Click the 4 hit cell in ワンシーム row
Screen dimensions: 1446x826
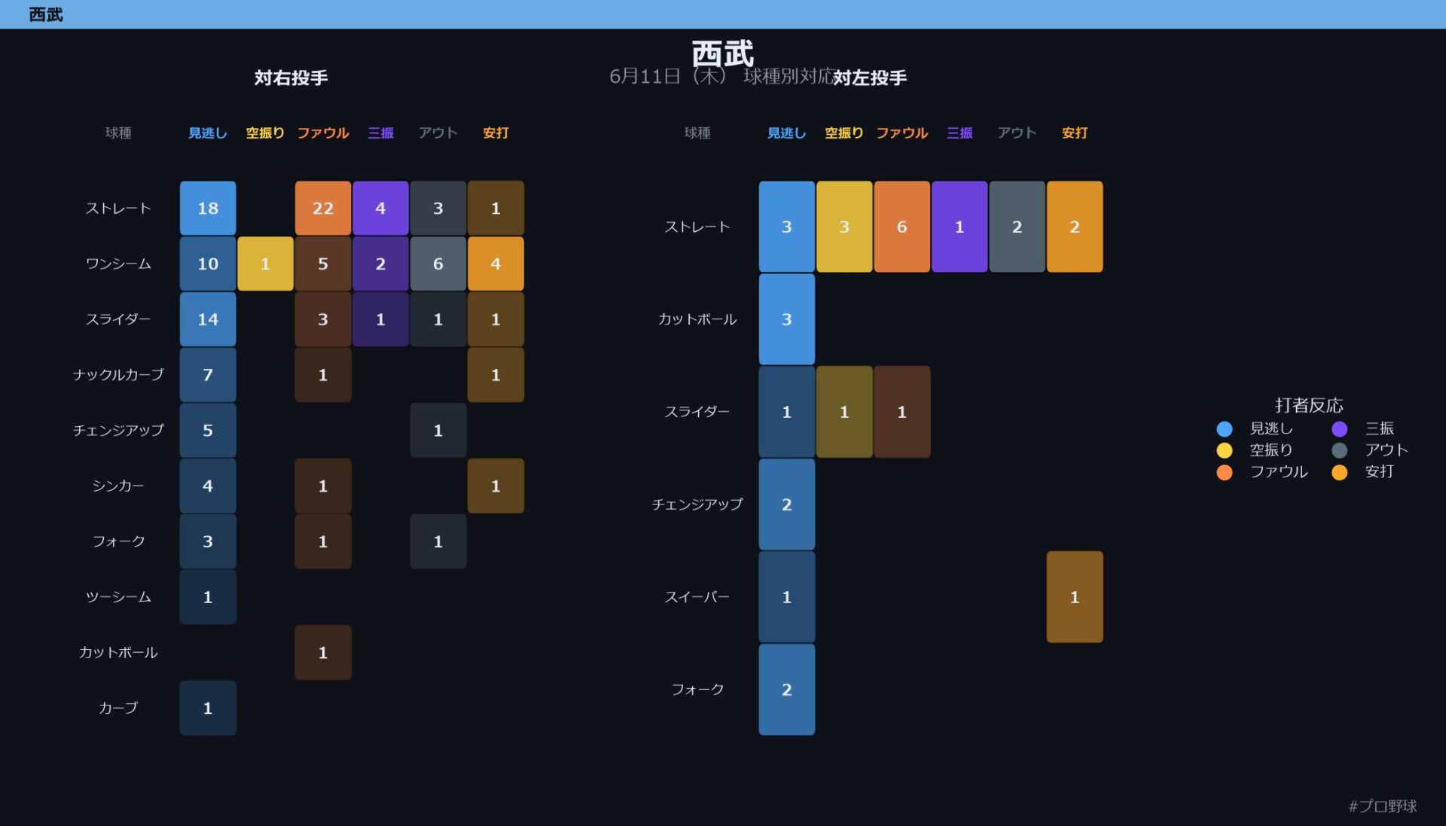(496, 264)
